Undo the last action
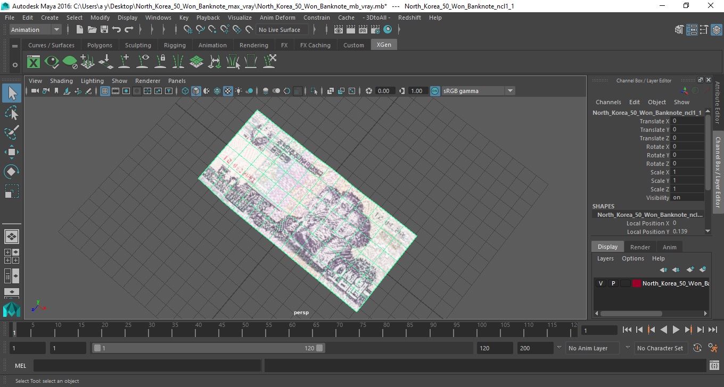The width and height of the screenshot is (724, 387). [x=117, y=30]
